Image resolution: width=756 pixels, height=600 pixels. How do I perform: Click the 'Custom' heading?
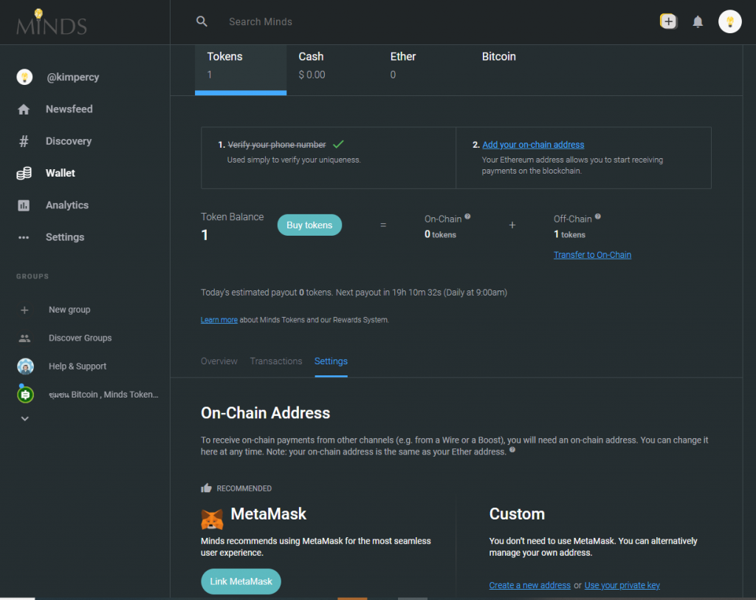[x=517, y=514]
